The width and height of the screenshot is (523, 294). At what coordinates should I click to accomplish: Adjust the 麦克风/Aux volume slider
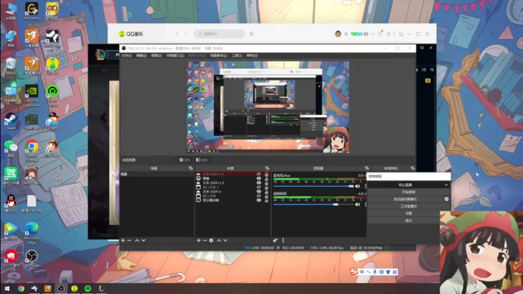point(313,186)
